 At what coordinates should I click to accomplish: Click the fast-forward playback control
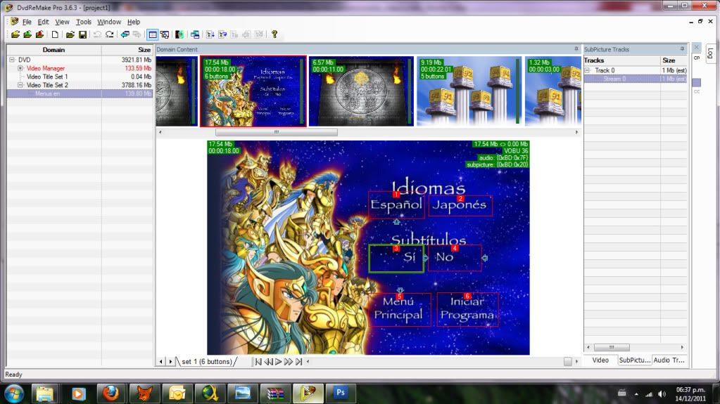(x=289, y=361)
